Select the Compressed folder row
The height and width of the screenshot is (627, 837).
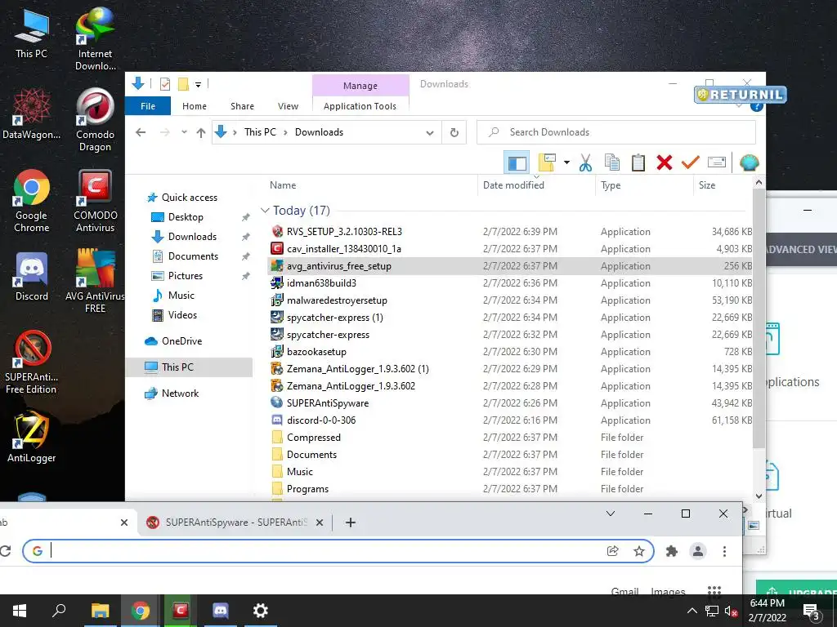click(x=510, y=438)
